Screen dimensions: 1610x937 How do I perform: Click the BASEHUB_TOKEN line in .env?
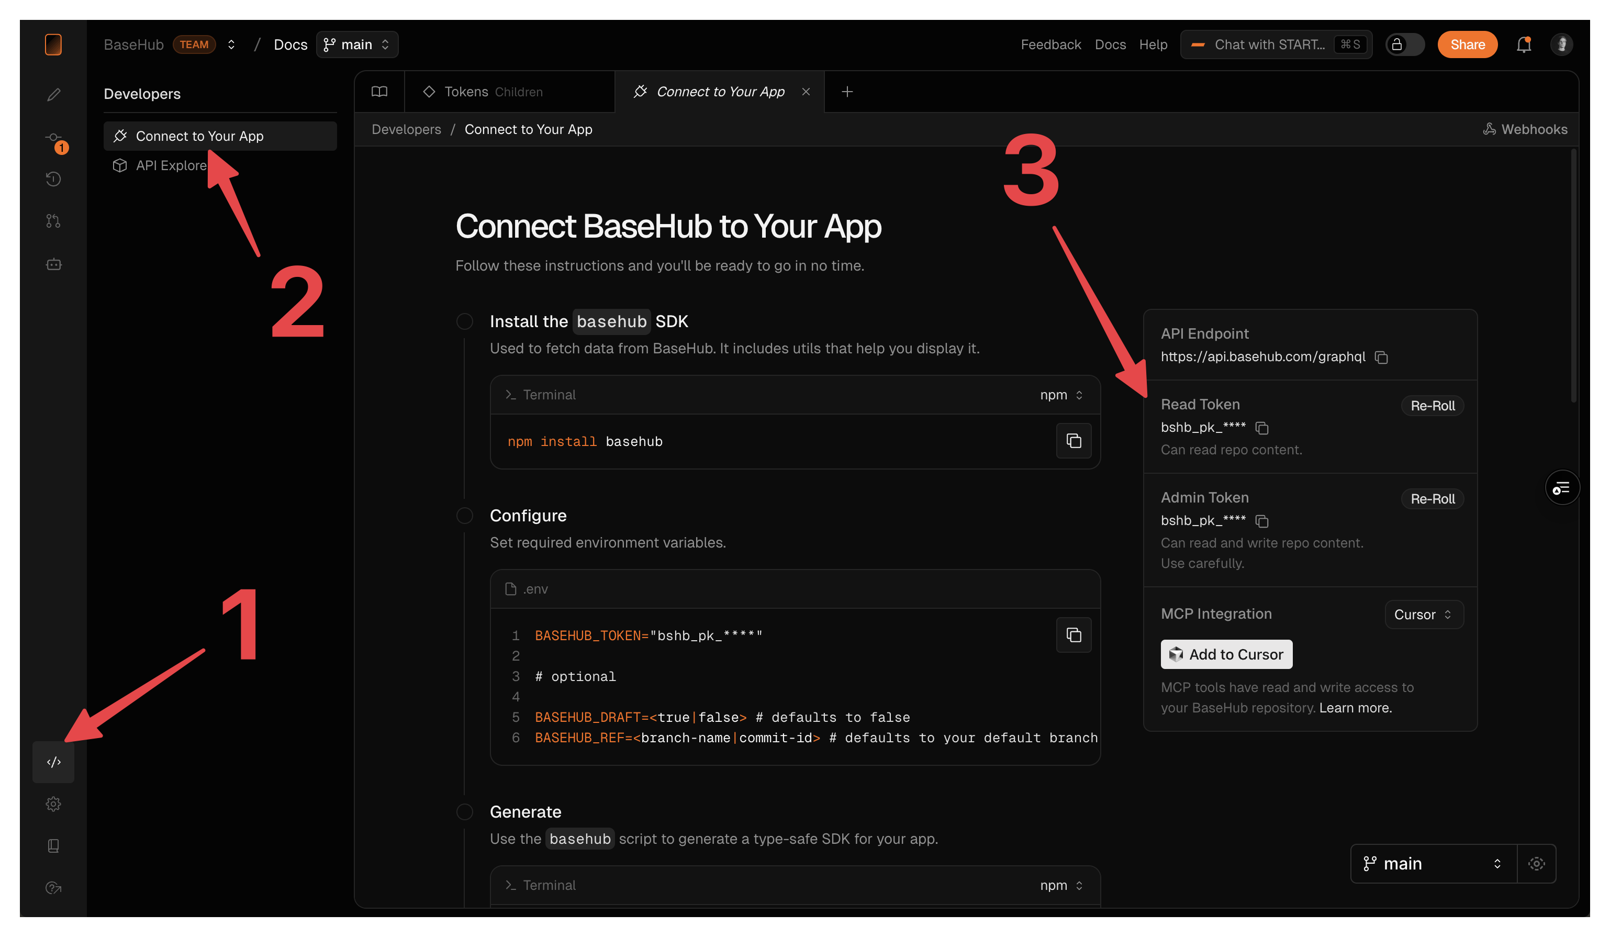(649, 636)
